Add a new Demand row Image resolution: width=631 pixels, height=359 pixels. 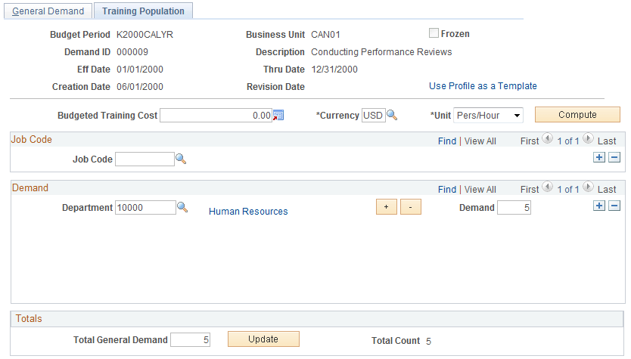point(599,206)
